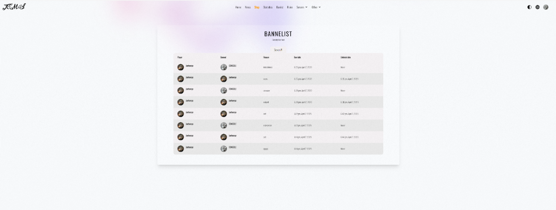Click player avatar in the first ban row

pyautogui.click(x=181, y=67)
